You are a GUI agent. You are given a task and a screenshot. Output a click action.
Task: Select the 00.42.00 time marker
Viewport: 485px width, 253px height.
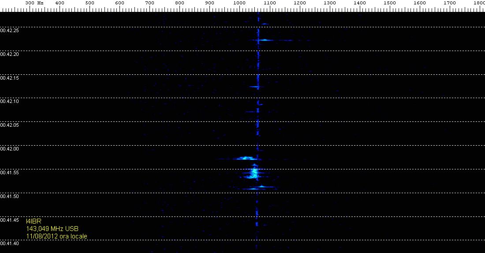click(x=10, y=149)
